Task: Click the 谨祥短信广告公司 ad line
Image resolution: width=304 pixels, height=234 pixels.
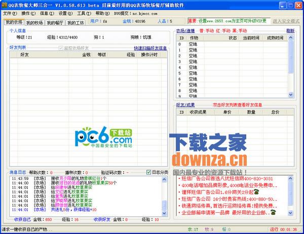Action: point(220,192)
